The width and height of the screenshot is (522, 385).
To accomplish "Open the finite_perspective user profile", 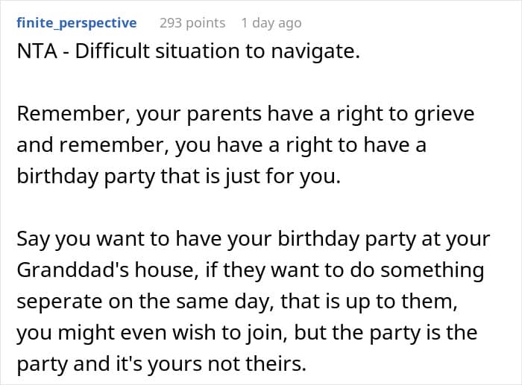I will click(77, 23).
